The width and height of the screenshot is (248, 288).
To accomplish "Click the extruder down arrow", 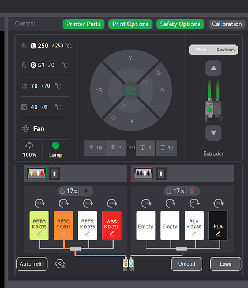I will (213, 132).
